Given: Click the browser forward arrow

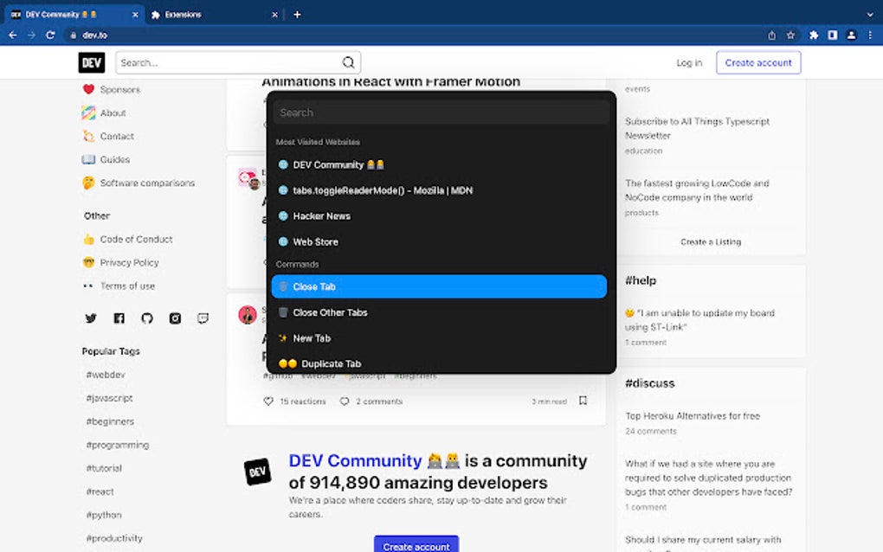Looking at the screenshot, I should pos(31,35).
